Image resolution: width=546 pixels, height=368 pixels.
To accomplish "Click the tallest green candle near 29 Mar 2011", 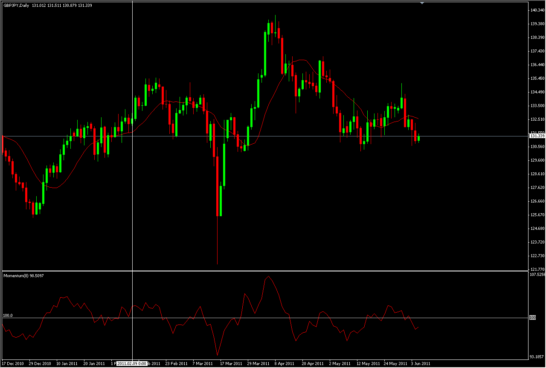I will [x=264, y=53].
